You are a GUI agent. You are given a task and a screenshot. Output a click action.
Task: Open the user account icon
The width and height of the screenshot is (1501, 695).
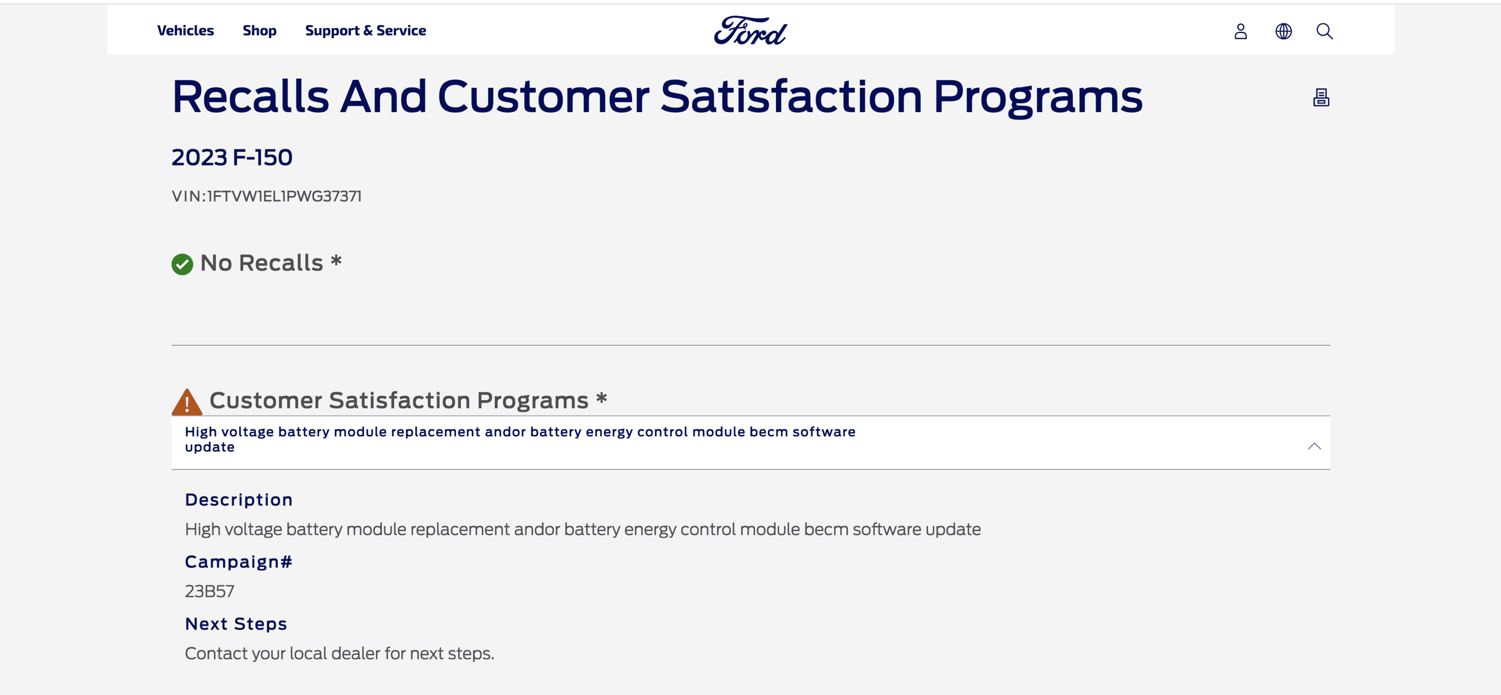(x=1240, y=31)
